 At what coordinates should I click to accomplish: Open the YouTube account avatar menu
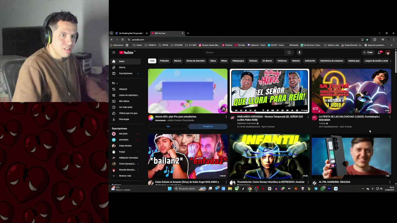387,53
